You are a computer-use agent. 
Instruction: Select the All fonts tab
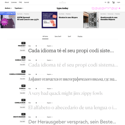pos(45,36)
